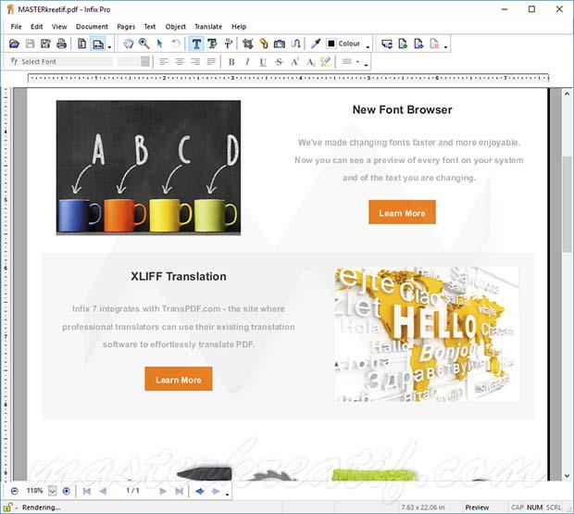Select the Link chain tool

coord(264,44)
